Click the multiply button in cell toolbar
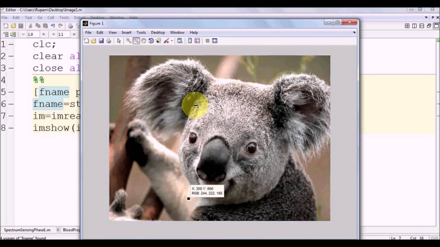440x247 pixels. tap(74, 34)
